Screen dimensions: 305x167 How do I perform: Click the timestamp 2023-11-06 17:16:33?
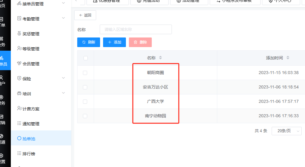[279, 116]
